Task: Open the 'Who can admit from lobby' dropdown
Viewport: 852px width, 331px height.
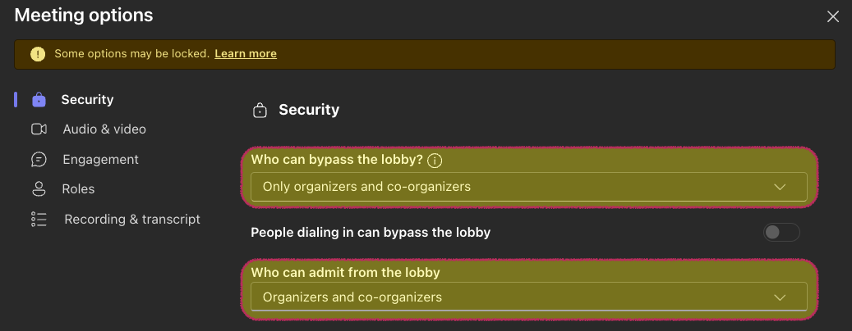Action: tap(526, 297)
